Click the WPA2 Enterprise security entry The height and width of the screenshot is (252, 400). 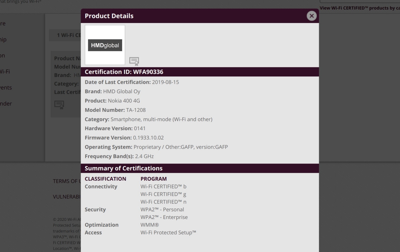point(164,217)
